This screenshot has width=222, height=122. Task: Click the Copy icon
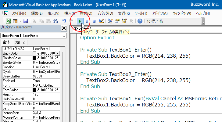click(x=41, y=21)
